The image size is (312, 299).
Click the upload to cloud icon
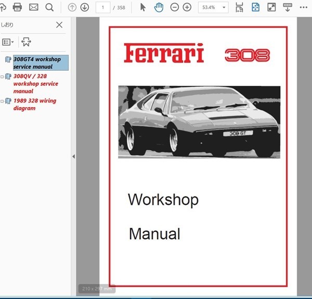tap(3, 8)
